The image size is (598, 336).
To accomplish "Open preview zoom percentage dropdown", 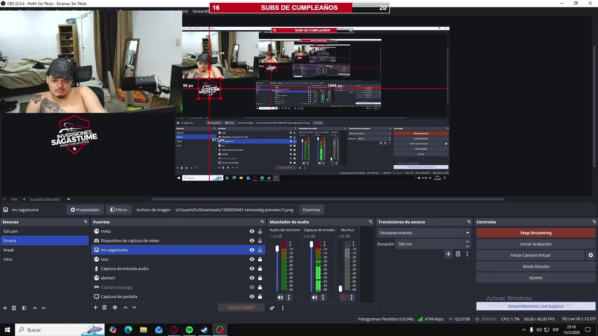I will (69, 199).
